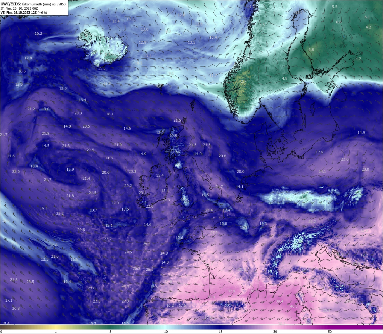
Task: Click the 21.2 value label
Action: coord(31,109)
